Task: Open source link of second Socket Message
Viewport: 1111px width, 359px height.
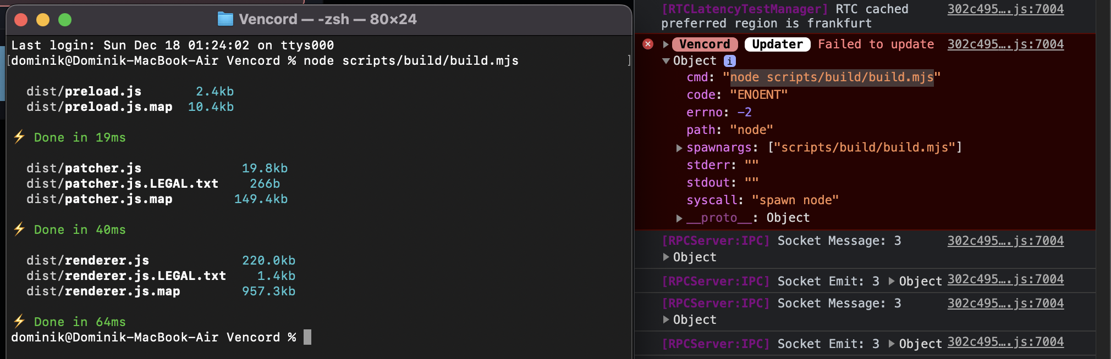Action: click(1005, 303)
